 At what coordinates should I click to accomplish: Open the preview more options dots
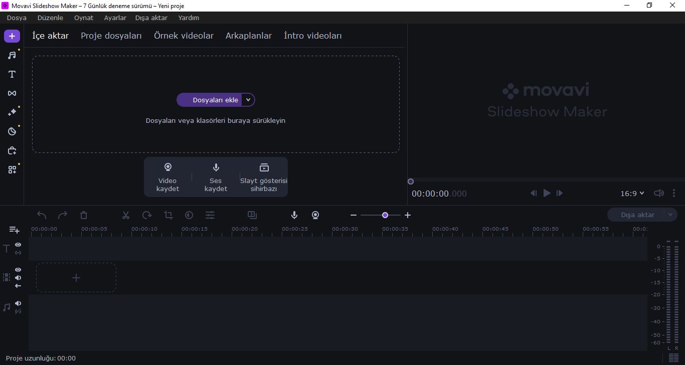pyautogui.click(x=674, y=193)
